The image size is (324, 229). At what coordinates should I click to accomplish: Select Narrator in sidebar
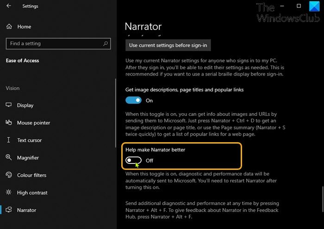coord(58,210)
